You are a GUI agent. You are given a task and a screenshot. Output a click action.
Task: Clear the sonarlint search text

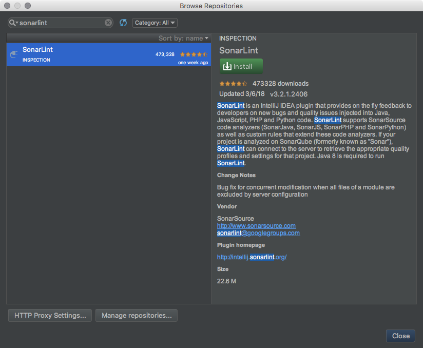click(108, 23)
